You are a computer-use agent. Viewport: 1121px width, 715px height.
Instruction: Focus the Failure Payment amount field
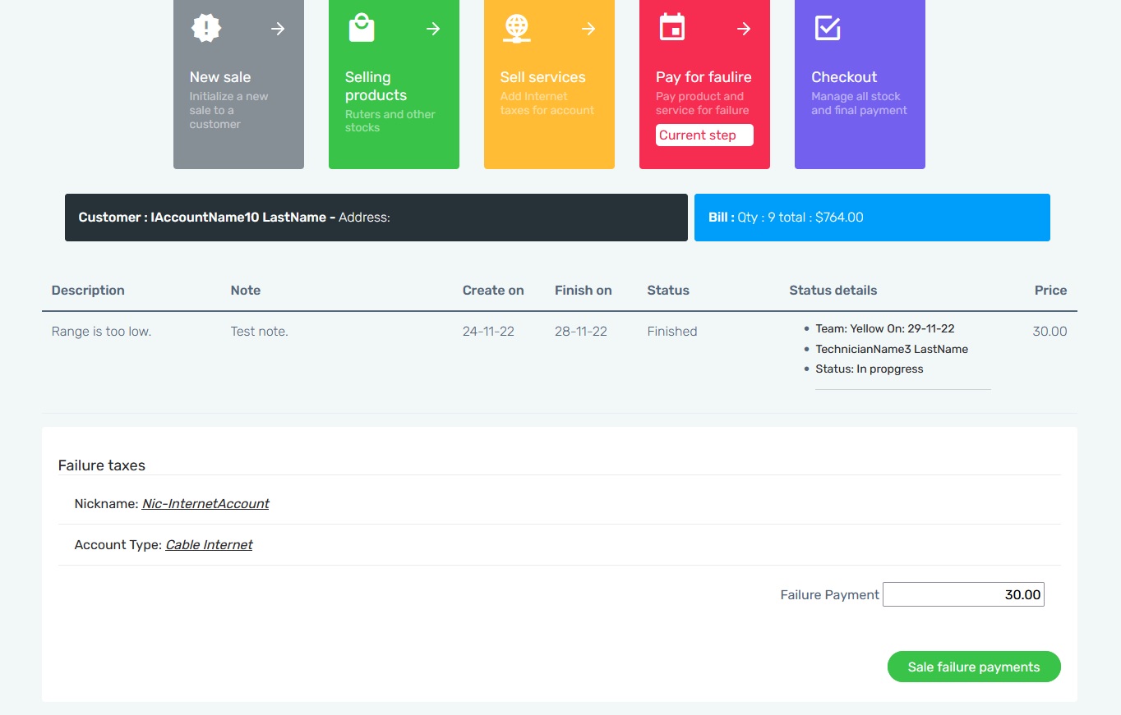pos(963,594)
